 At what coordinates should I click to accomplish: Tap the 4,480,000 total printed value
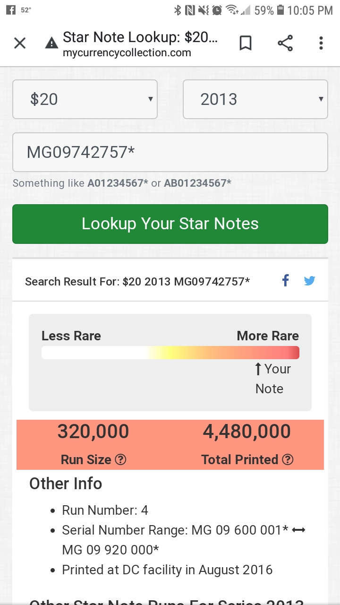(247, 432)
